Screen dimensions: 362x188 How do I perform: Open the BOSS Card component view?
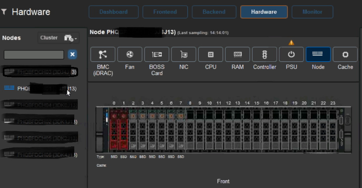157,54
